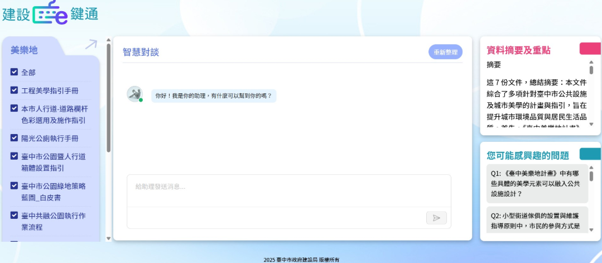The width and height of the screenshot is (602, 263).
Task: Toggle the 工程美學指引手冊 checkbox
Action: (15, 90)
